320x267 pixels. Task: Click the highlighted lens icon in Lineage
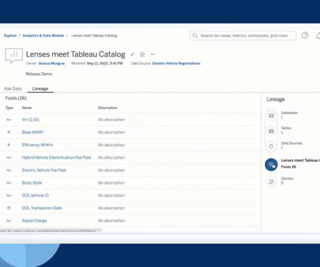pos(271,164)
